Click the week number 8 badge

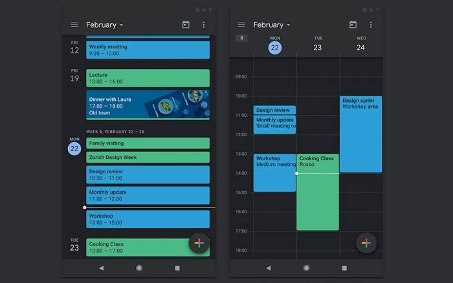241,37
